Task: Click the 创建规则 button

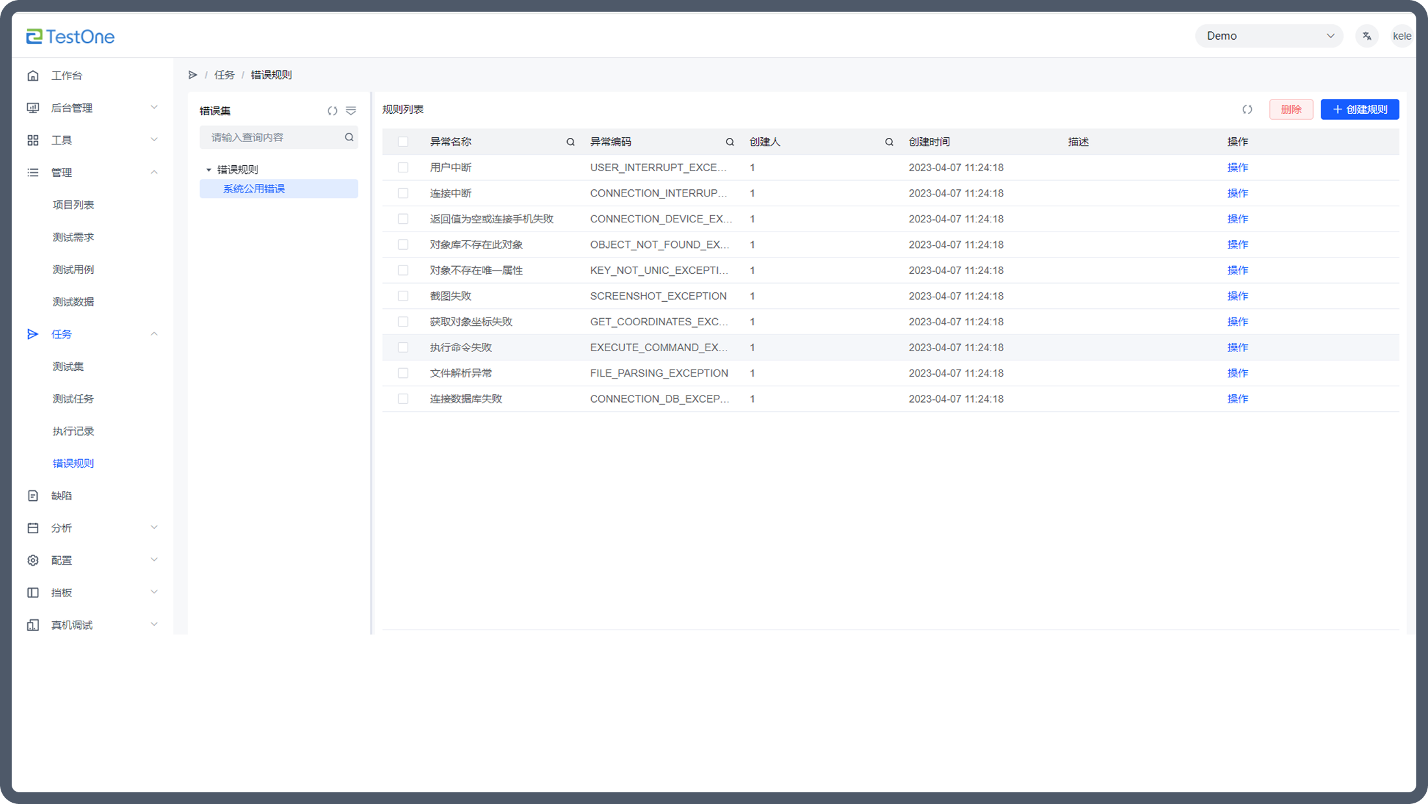Action: point(1360,109)
